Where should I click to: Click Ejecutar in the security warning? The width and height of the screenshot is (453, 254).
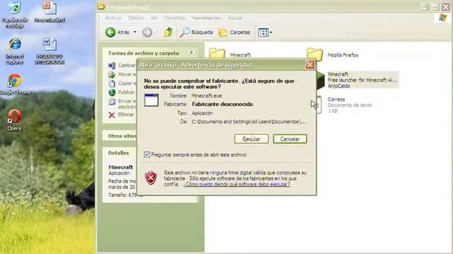[251, 139]
